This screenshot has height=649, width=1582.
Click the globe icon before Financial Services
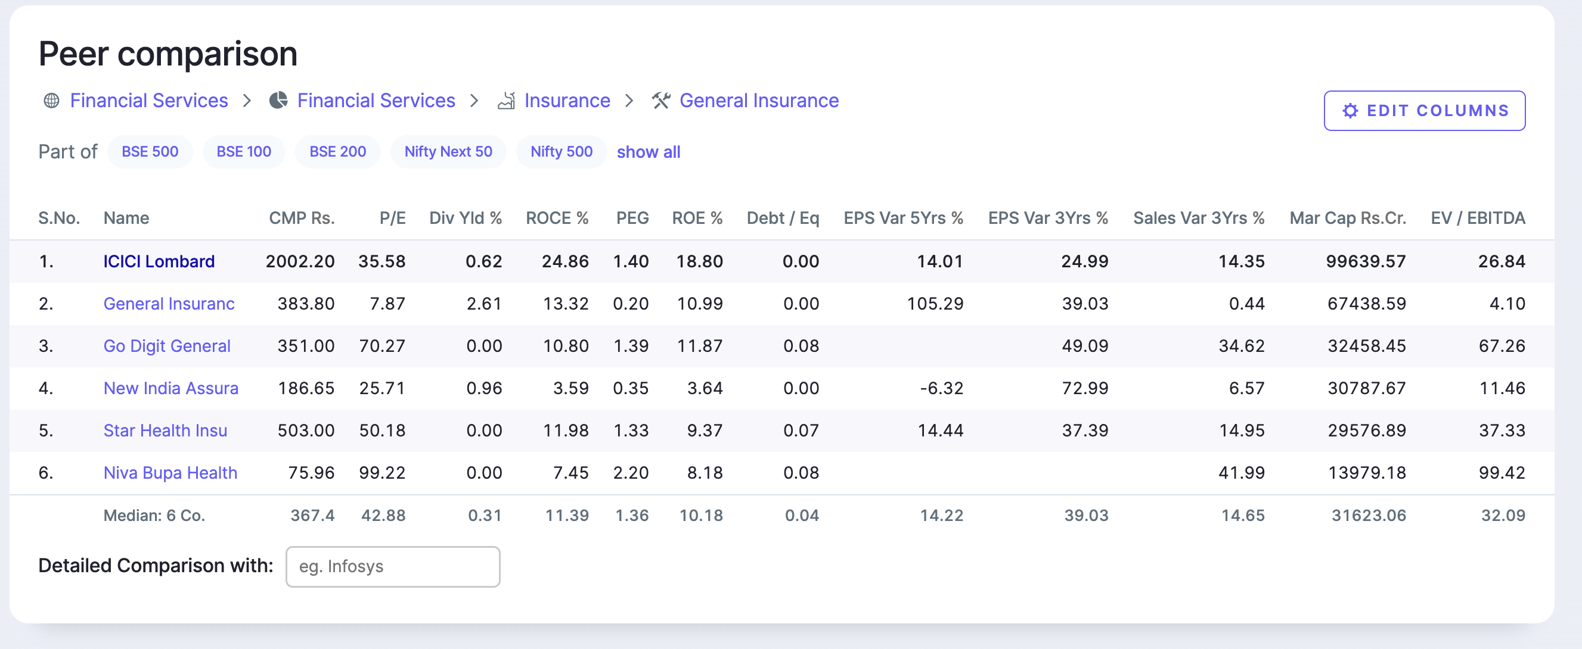(x=52, y=101)
